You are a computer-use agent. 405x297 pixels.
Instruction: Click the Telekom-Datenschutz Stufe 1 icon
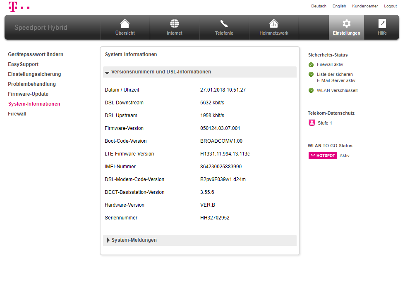click(312, 123)
